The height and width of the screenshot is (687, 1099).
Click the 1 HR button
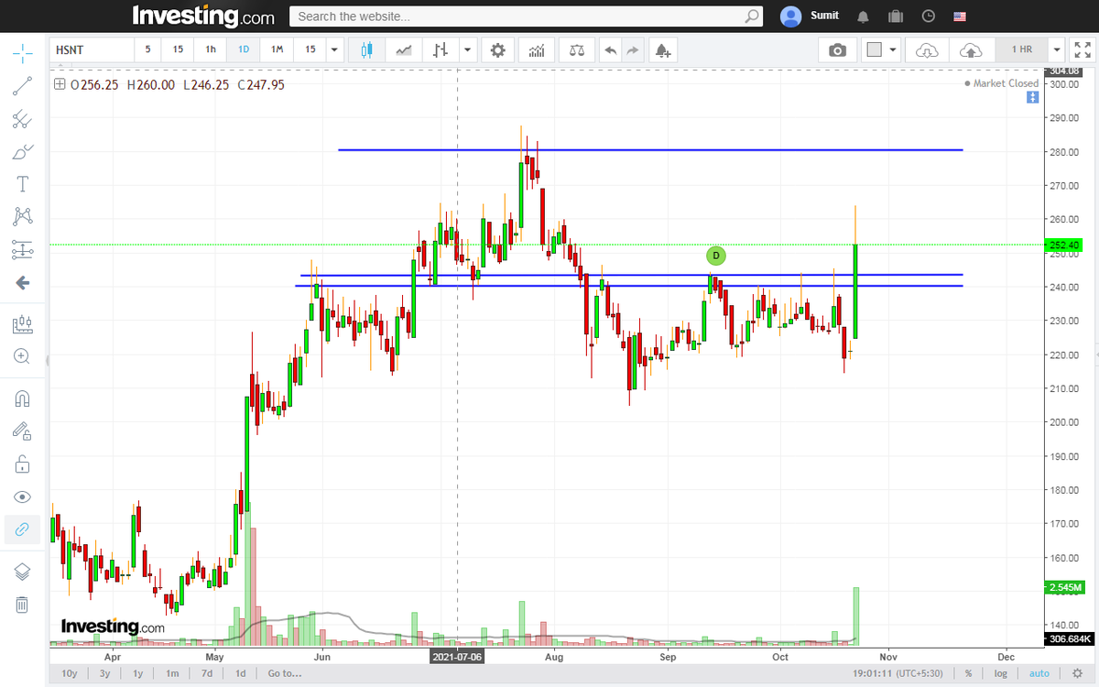point(1022,49)
